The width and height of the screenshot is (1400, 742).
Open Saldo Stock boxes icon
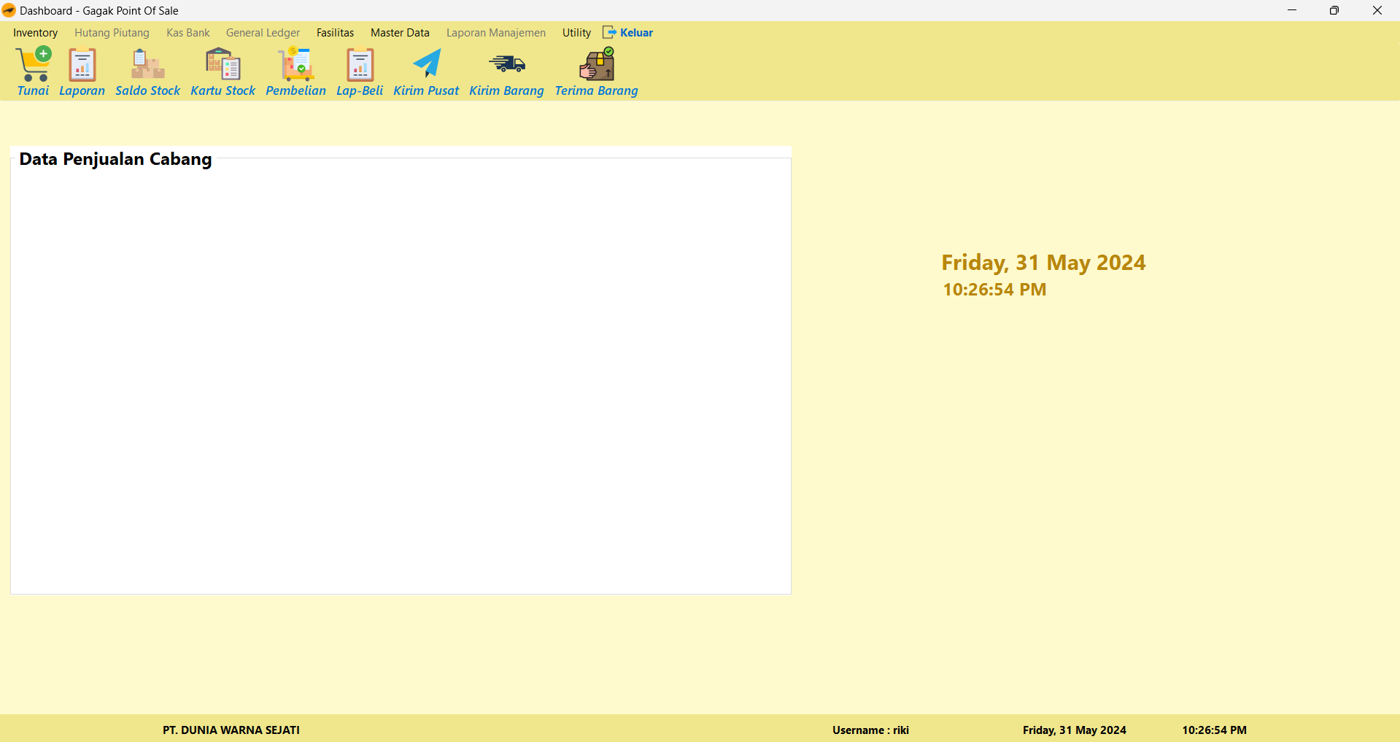[x=147, y=65]
